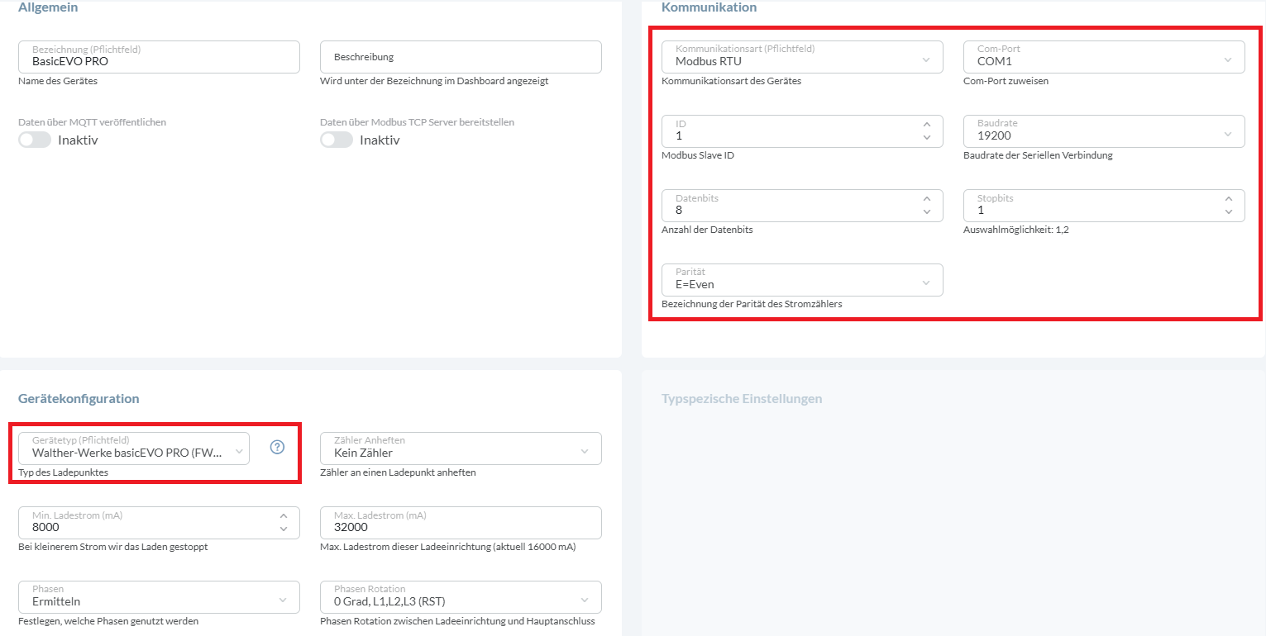This screenshot has height=636, width=1266.
Task: Increase the Modbus Slave ID with up arrow
Action: [x=926, y=125]
